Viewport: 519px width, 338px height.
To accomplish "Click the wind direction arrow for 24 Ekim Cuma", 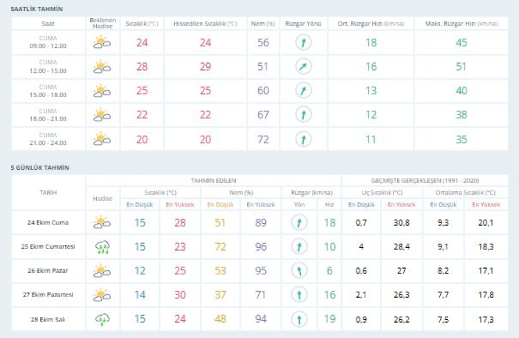I will coord(299,222).
